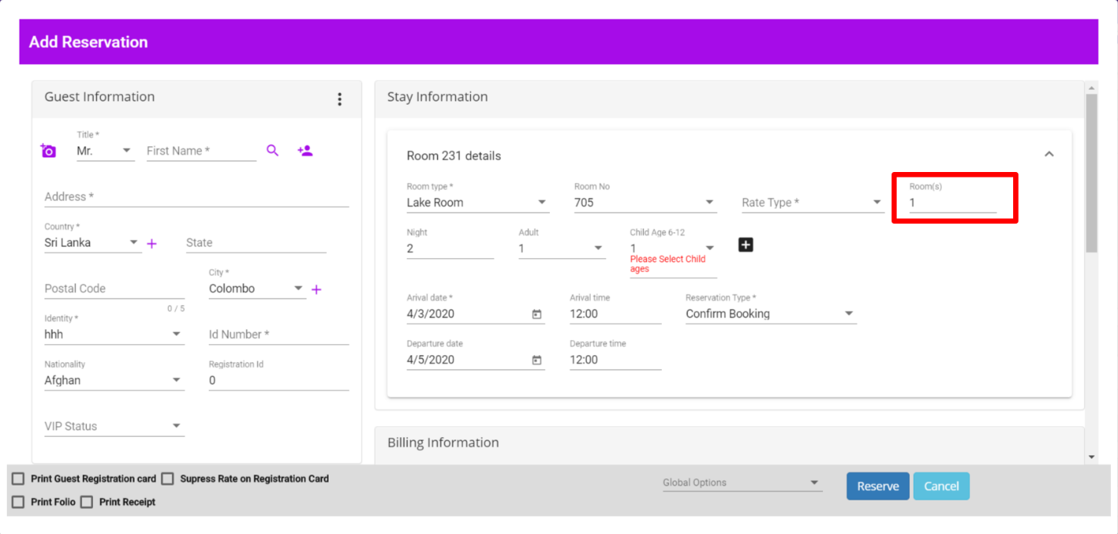The height and width of the screenshot is (534, 1118).
Task: Open Departure date calendar picker
Action: click(x=537, y=360)
